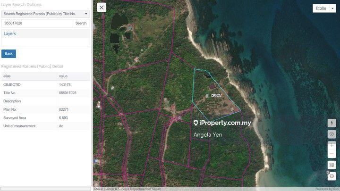Click the locate position icon
The image size is (340, 191).
point(331,134)
